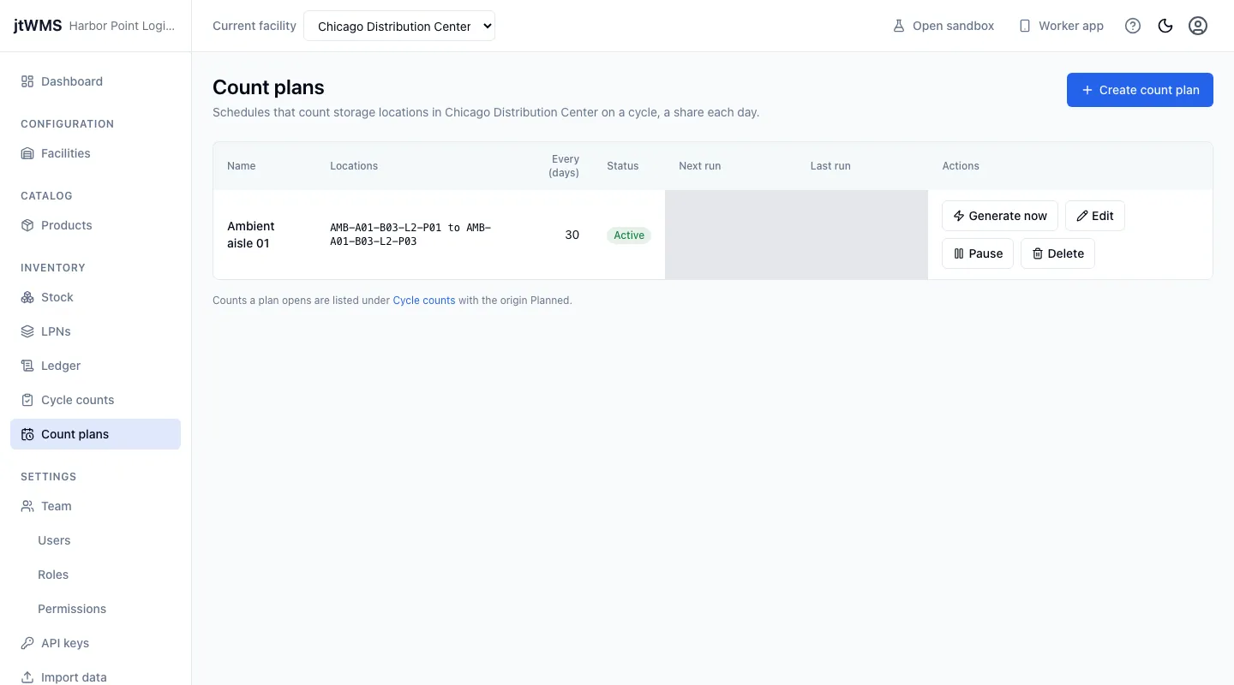Click the Dashboard icon in sidebar
1234x685 pixels.
click(x=27, y=81)
